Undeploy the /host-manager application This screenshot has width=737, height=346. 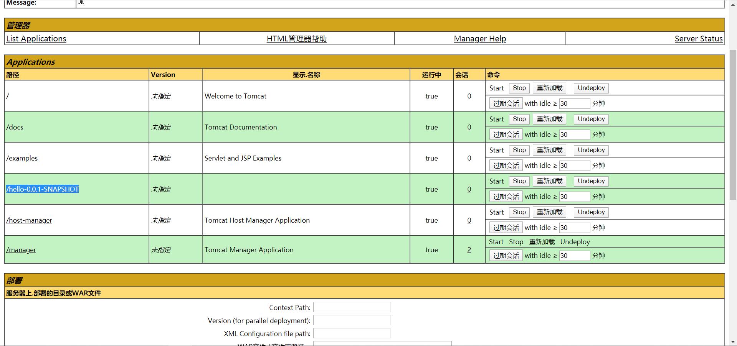pyautogui.click(x=591, y=212)
